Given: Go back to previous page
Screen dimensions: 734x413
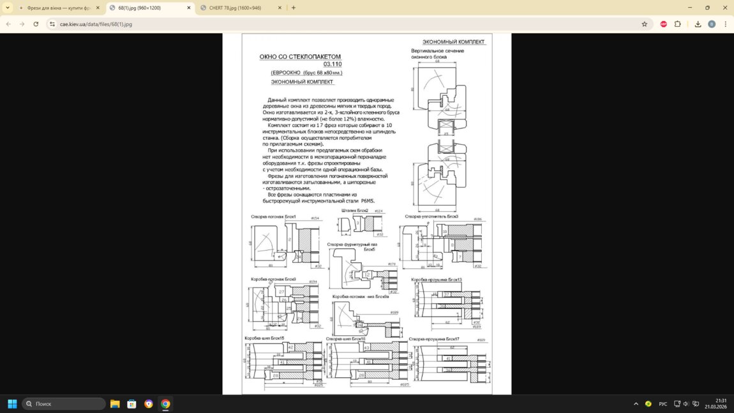Looking at the screenshot, I should click(x=8, y=24).
